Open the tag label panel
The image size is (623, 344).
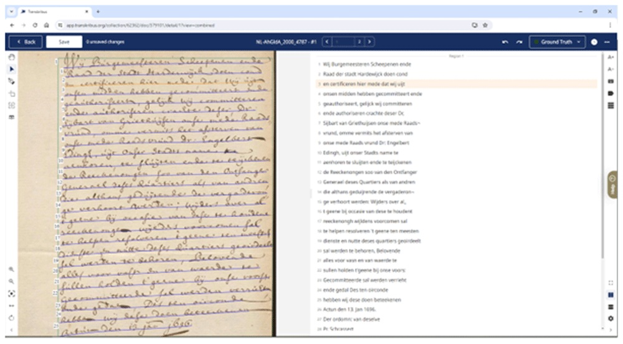coord(611,93)
